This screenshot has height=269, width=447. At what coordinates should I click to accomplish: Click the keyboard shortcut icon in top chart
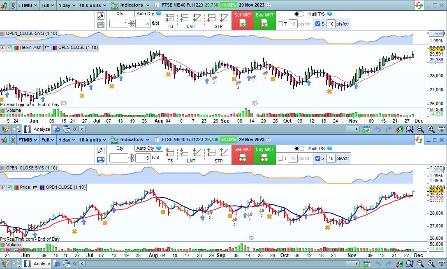(x=101, y=25)
